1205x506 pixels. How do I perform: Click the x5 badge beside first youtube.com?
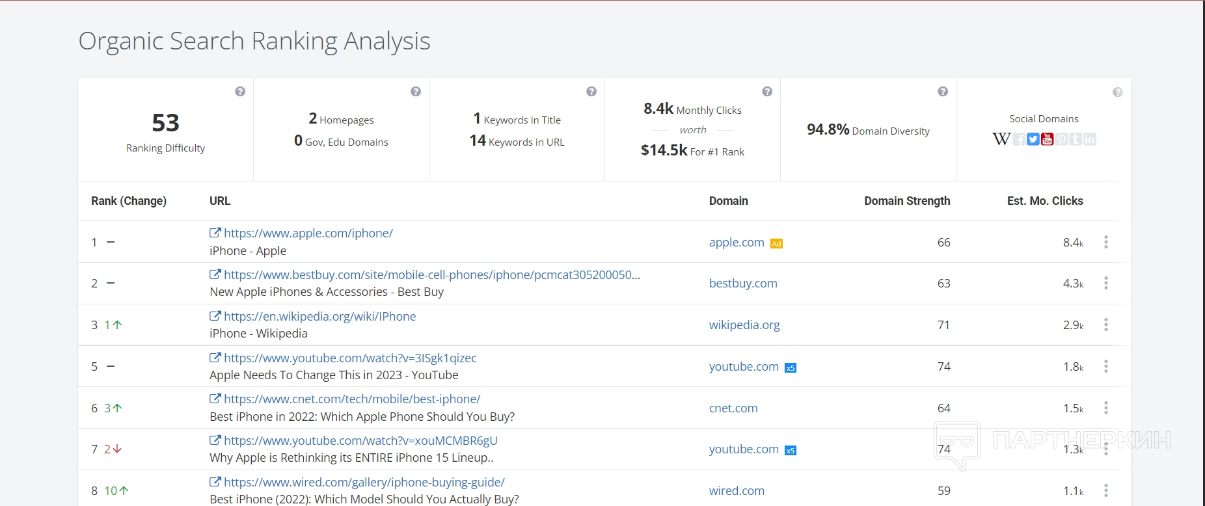[791, 367]
